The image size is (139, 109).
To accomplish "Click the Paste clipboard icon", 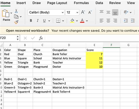I will (6, 13).
